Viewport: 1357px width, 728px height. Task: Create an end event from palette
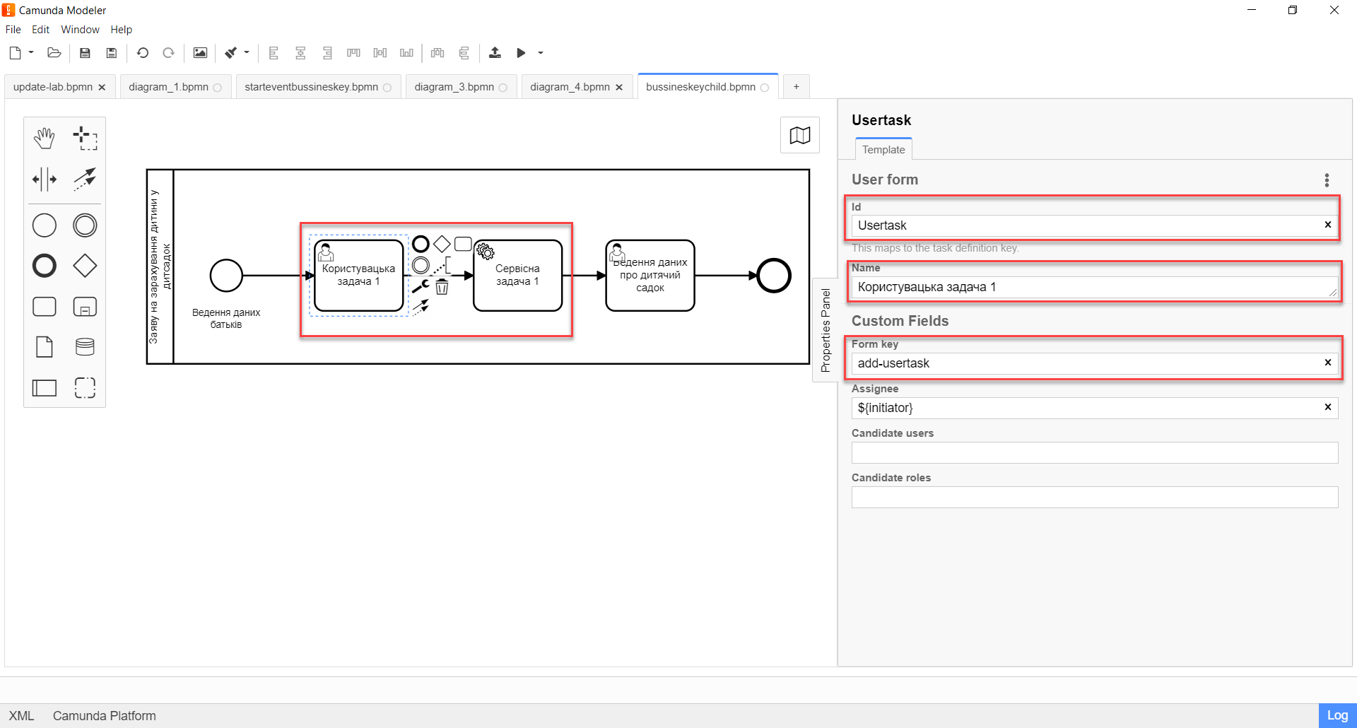(45, 266)
